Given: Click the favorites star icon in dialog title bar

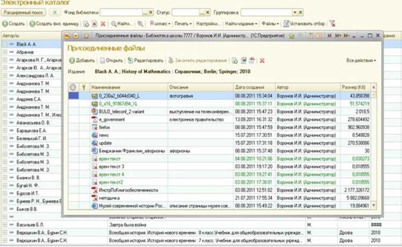Looking at the screenshot, I should (x=86, y=36).
